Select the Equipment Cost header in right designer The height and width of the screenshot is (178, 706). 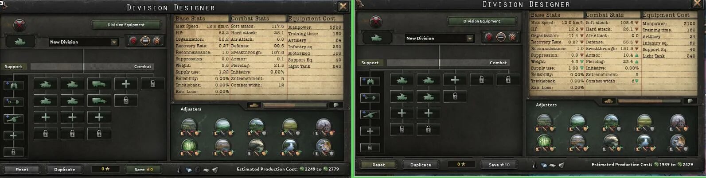coord(666,15)
